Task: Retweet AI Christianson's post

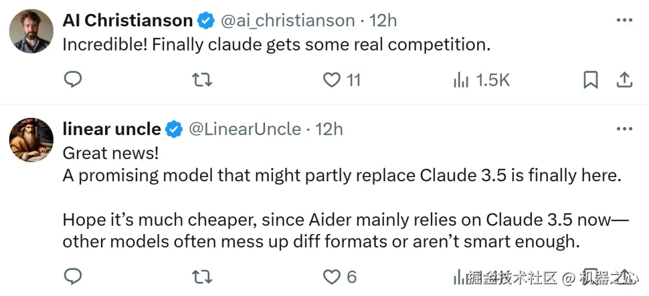Action: pyautogui.click(x=203, y=80)
